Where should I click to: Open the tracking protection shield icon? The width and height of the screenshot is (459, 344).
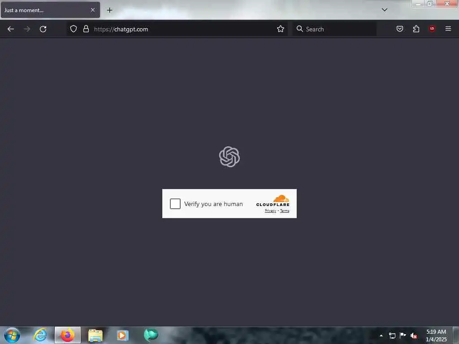tap(74, 29)
